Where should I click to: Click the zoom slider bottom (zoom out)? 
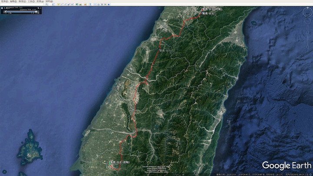[308, 47]
